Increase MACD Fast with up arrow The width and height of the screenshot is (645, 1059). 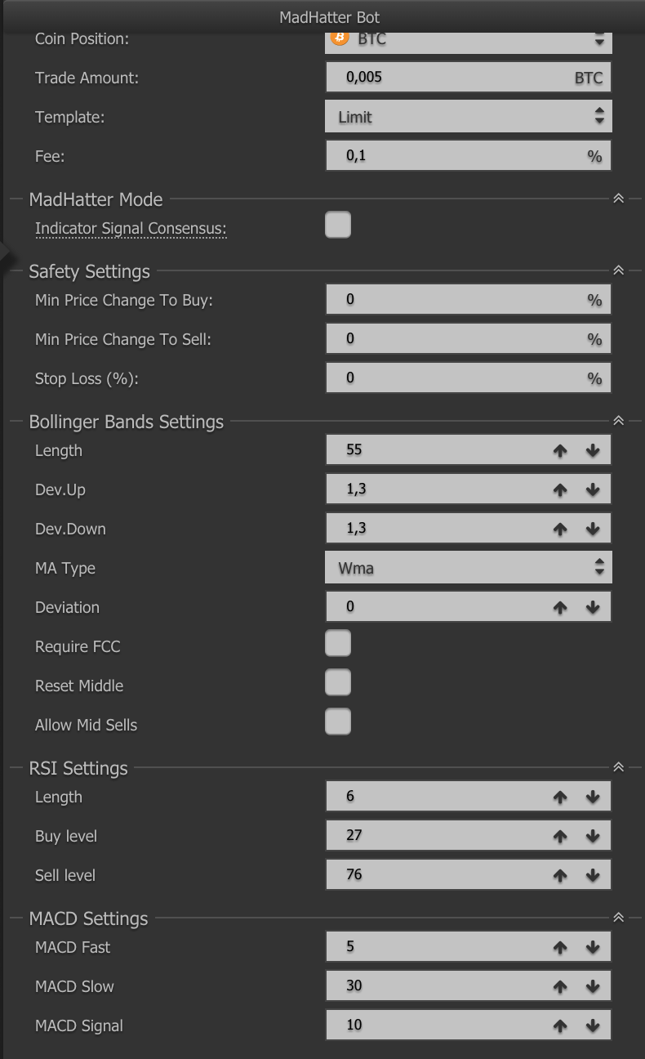click(560, 947)
